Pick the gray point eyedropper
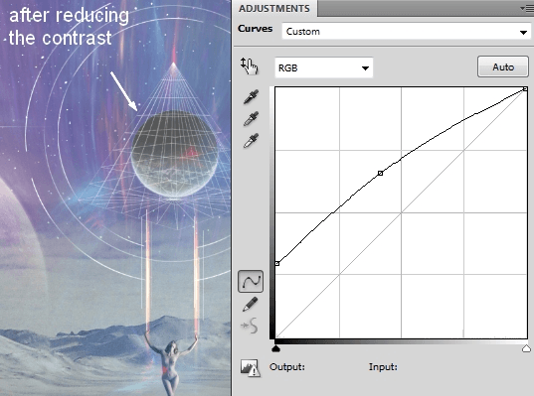Viewport: 534px width, 396px height. 251,119
